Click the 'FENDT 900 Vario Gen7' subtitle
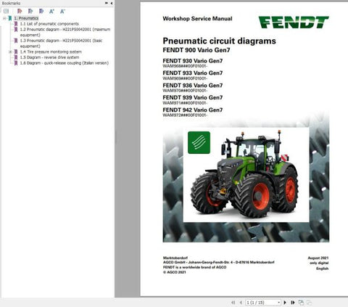The width and height of the screenshot is (348, 307). coord(196,50)
